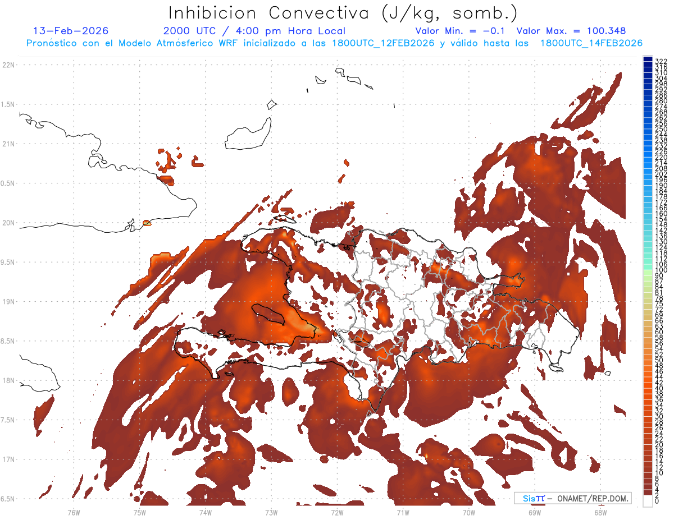674x520 pixels.
Task: Click the '68W' longitude label
Action: [600, 512]
